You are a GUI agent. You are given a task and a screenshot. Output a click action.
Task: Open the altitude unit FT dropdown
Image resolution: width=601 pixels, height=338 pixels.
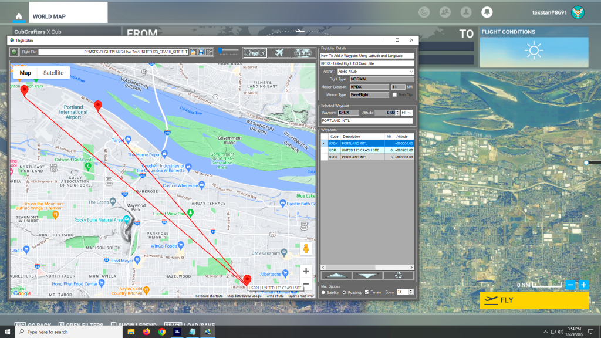[x=407, y=113]
